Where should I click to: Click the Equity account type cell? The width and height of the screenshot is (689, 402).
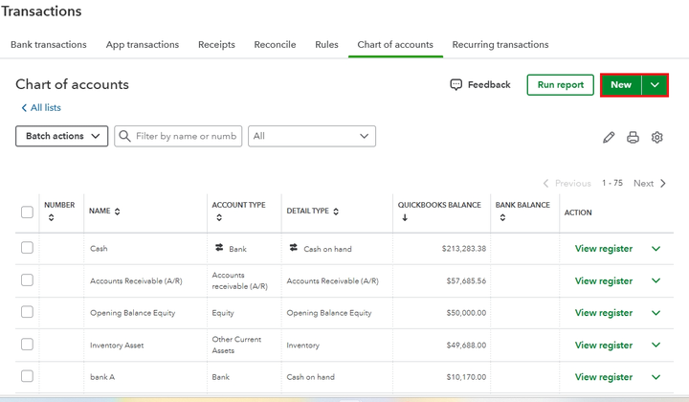(x=223, y=313)
